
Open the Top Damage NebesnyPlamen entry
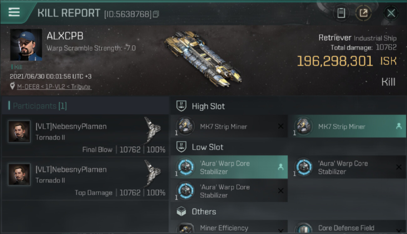(85, 178)
